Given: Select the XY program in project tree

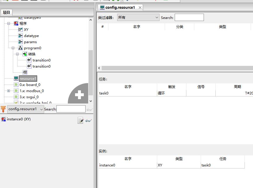Looking at the screenshot, I should coord(26,29).
